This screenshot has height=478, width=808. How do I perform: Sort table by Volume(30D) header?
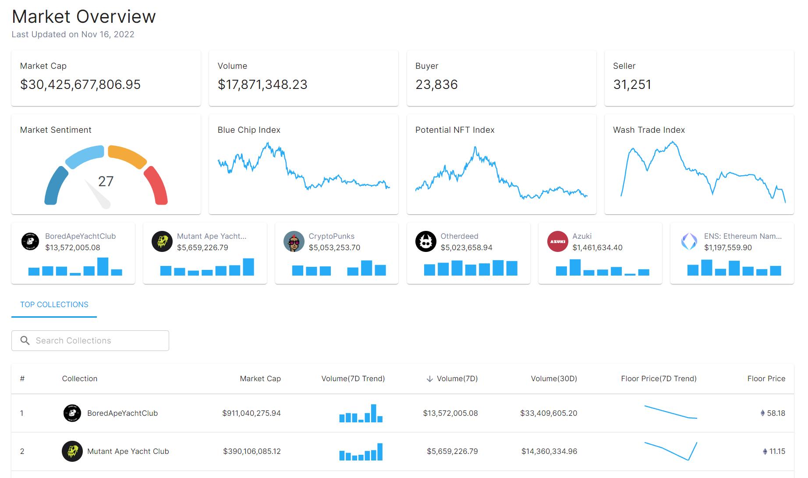click(x=554, y=379)
